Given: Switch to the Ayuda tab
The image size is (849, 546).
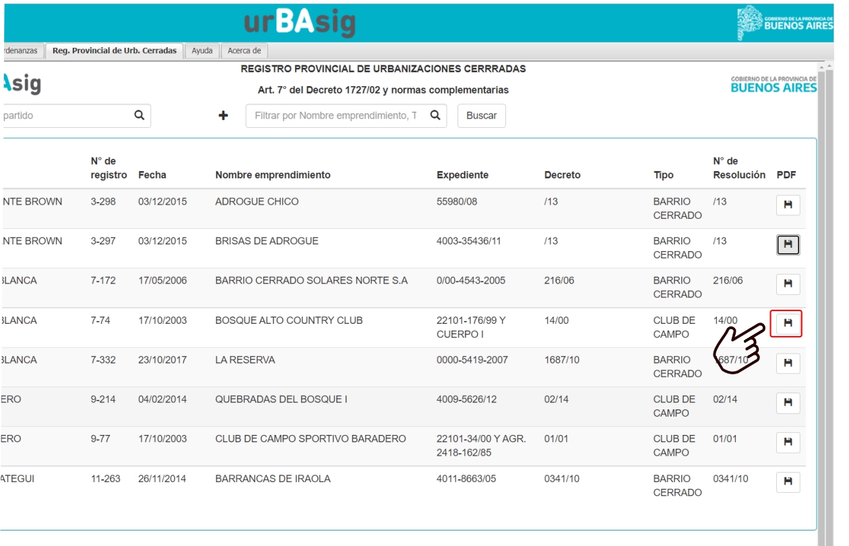Looking at the screenshot, I should point(201,51).
